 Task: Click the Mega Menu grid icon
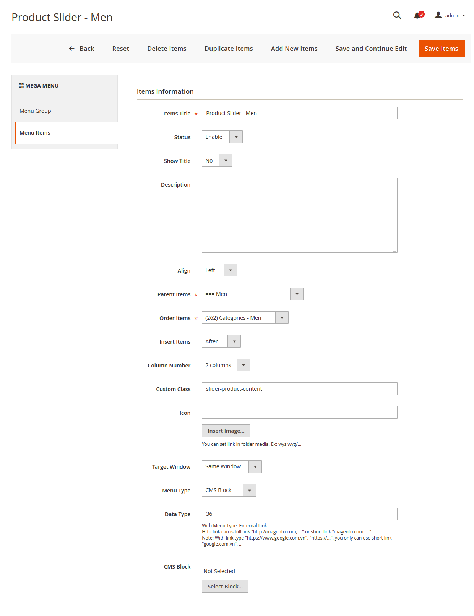click(21, 86)
